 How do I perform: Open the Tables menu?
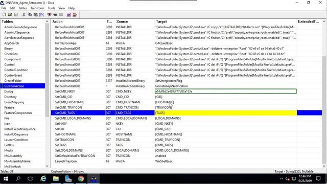coord(22,8)
